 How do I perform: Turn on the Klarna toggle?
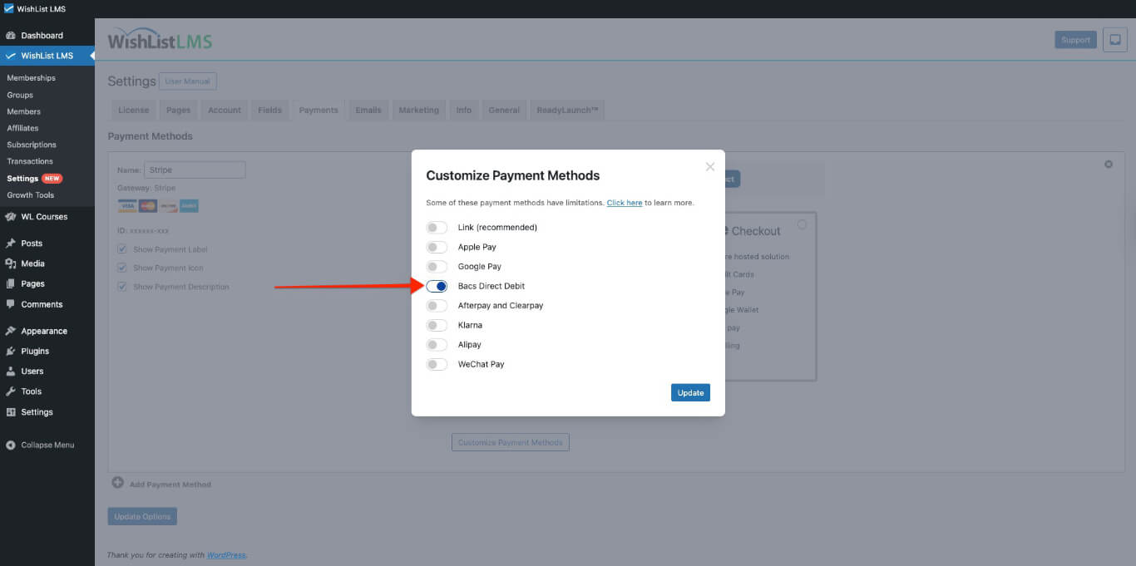[x=437, y=325]
